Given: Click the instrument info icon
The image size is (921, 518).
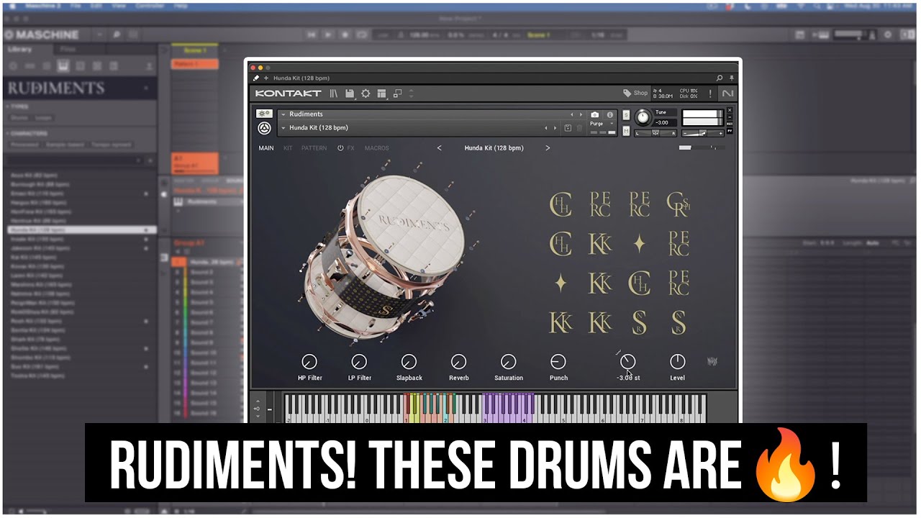Looking at the screenshot, I should (610, 114).
